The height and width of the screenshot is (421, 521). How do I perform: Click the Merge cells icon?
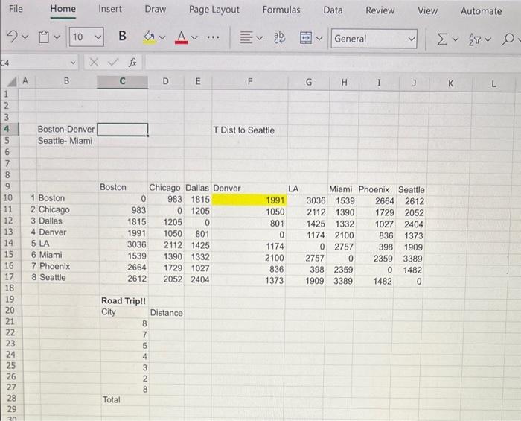coord(306,38)
